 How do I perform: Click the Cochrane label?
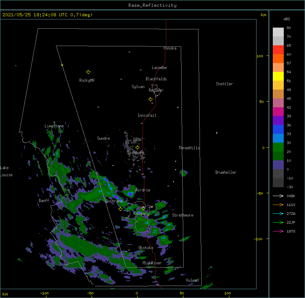click(x=114, y=201)
